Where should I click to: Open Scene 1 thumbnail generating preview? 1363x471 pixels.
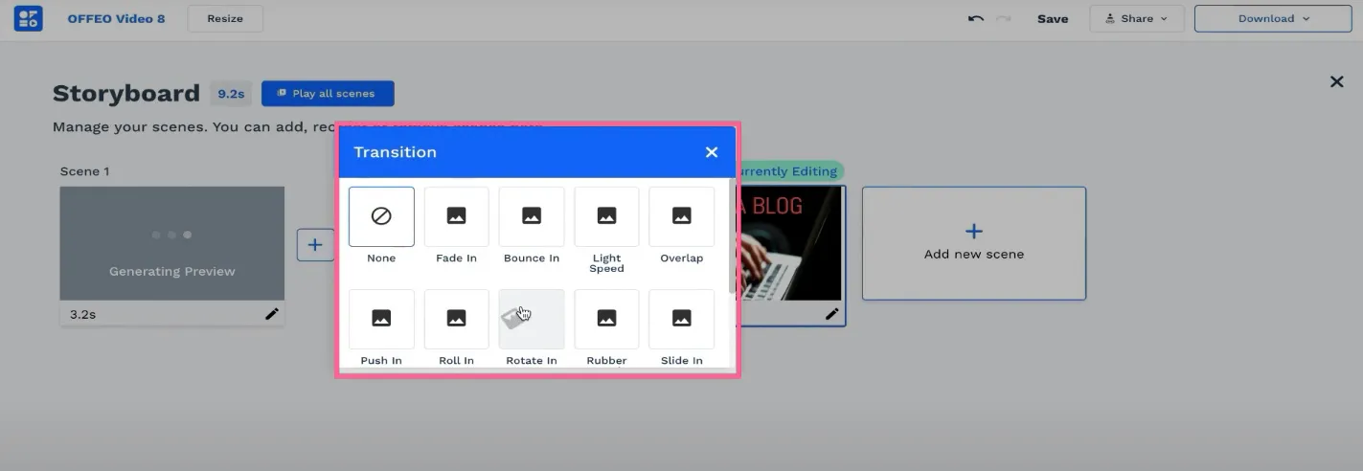[172, 243]
